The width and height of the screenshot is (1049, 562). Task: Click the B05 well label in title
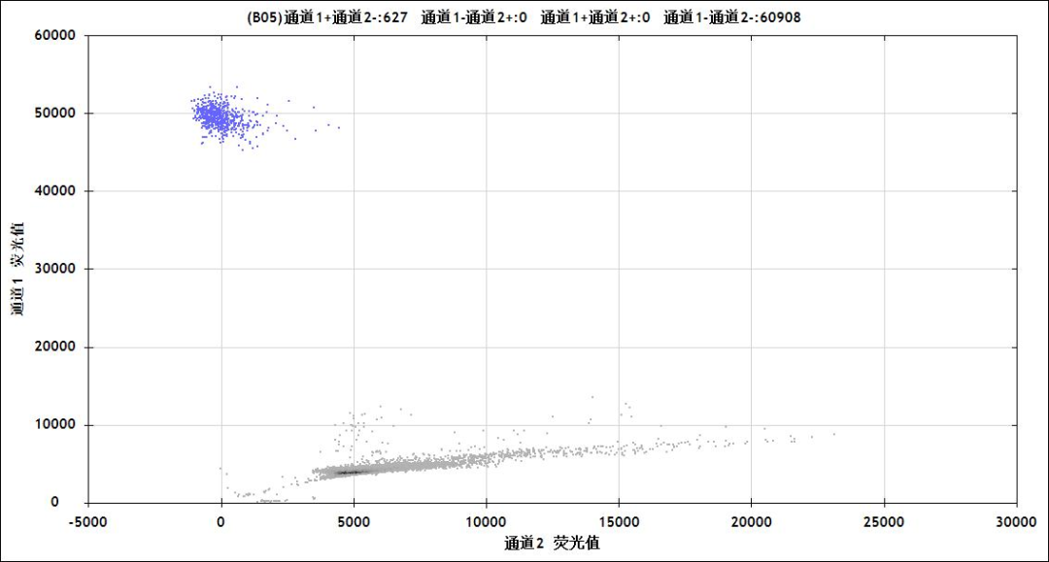pyautogui.click(x=265, y=17)
